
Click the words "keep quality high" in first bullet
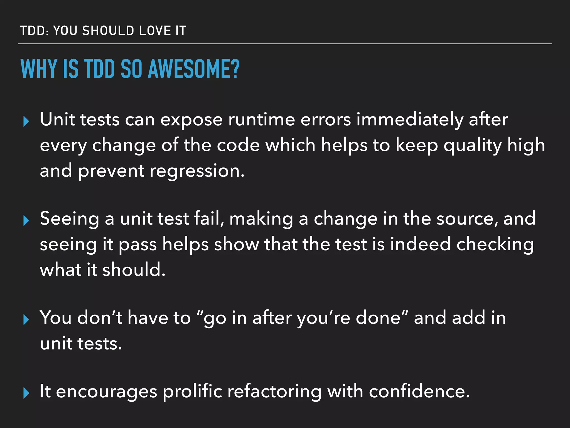click(x=470, y=145)
